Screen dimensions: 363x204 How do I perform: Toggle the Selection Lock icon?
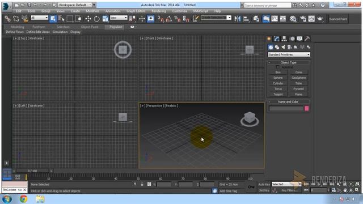point(142,184)
